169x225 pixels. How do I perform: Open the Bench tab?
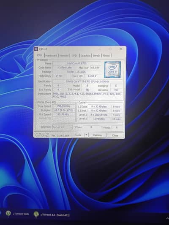coord(96,56)
